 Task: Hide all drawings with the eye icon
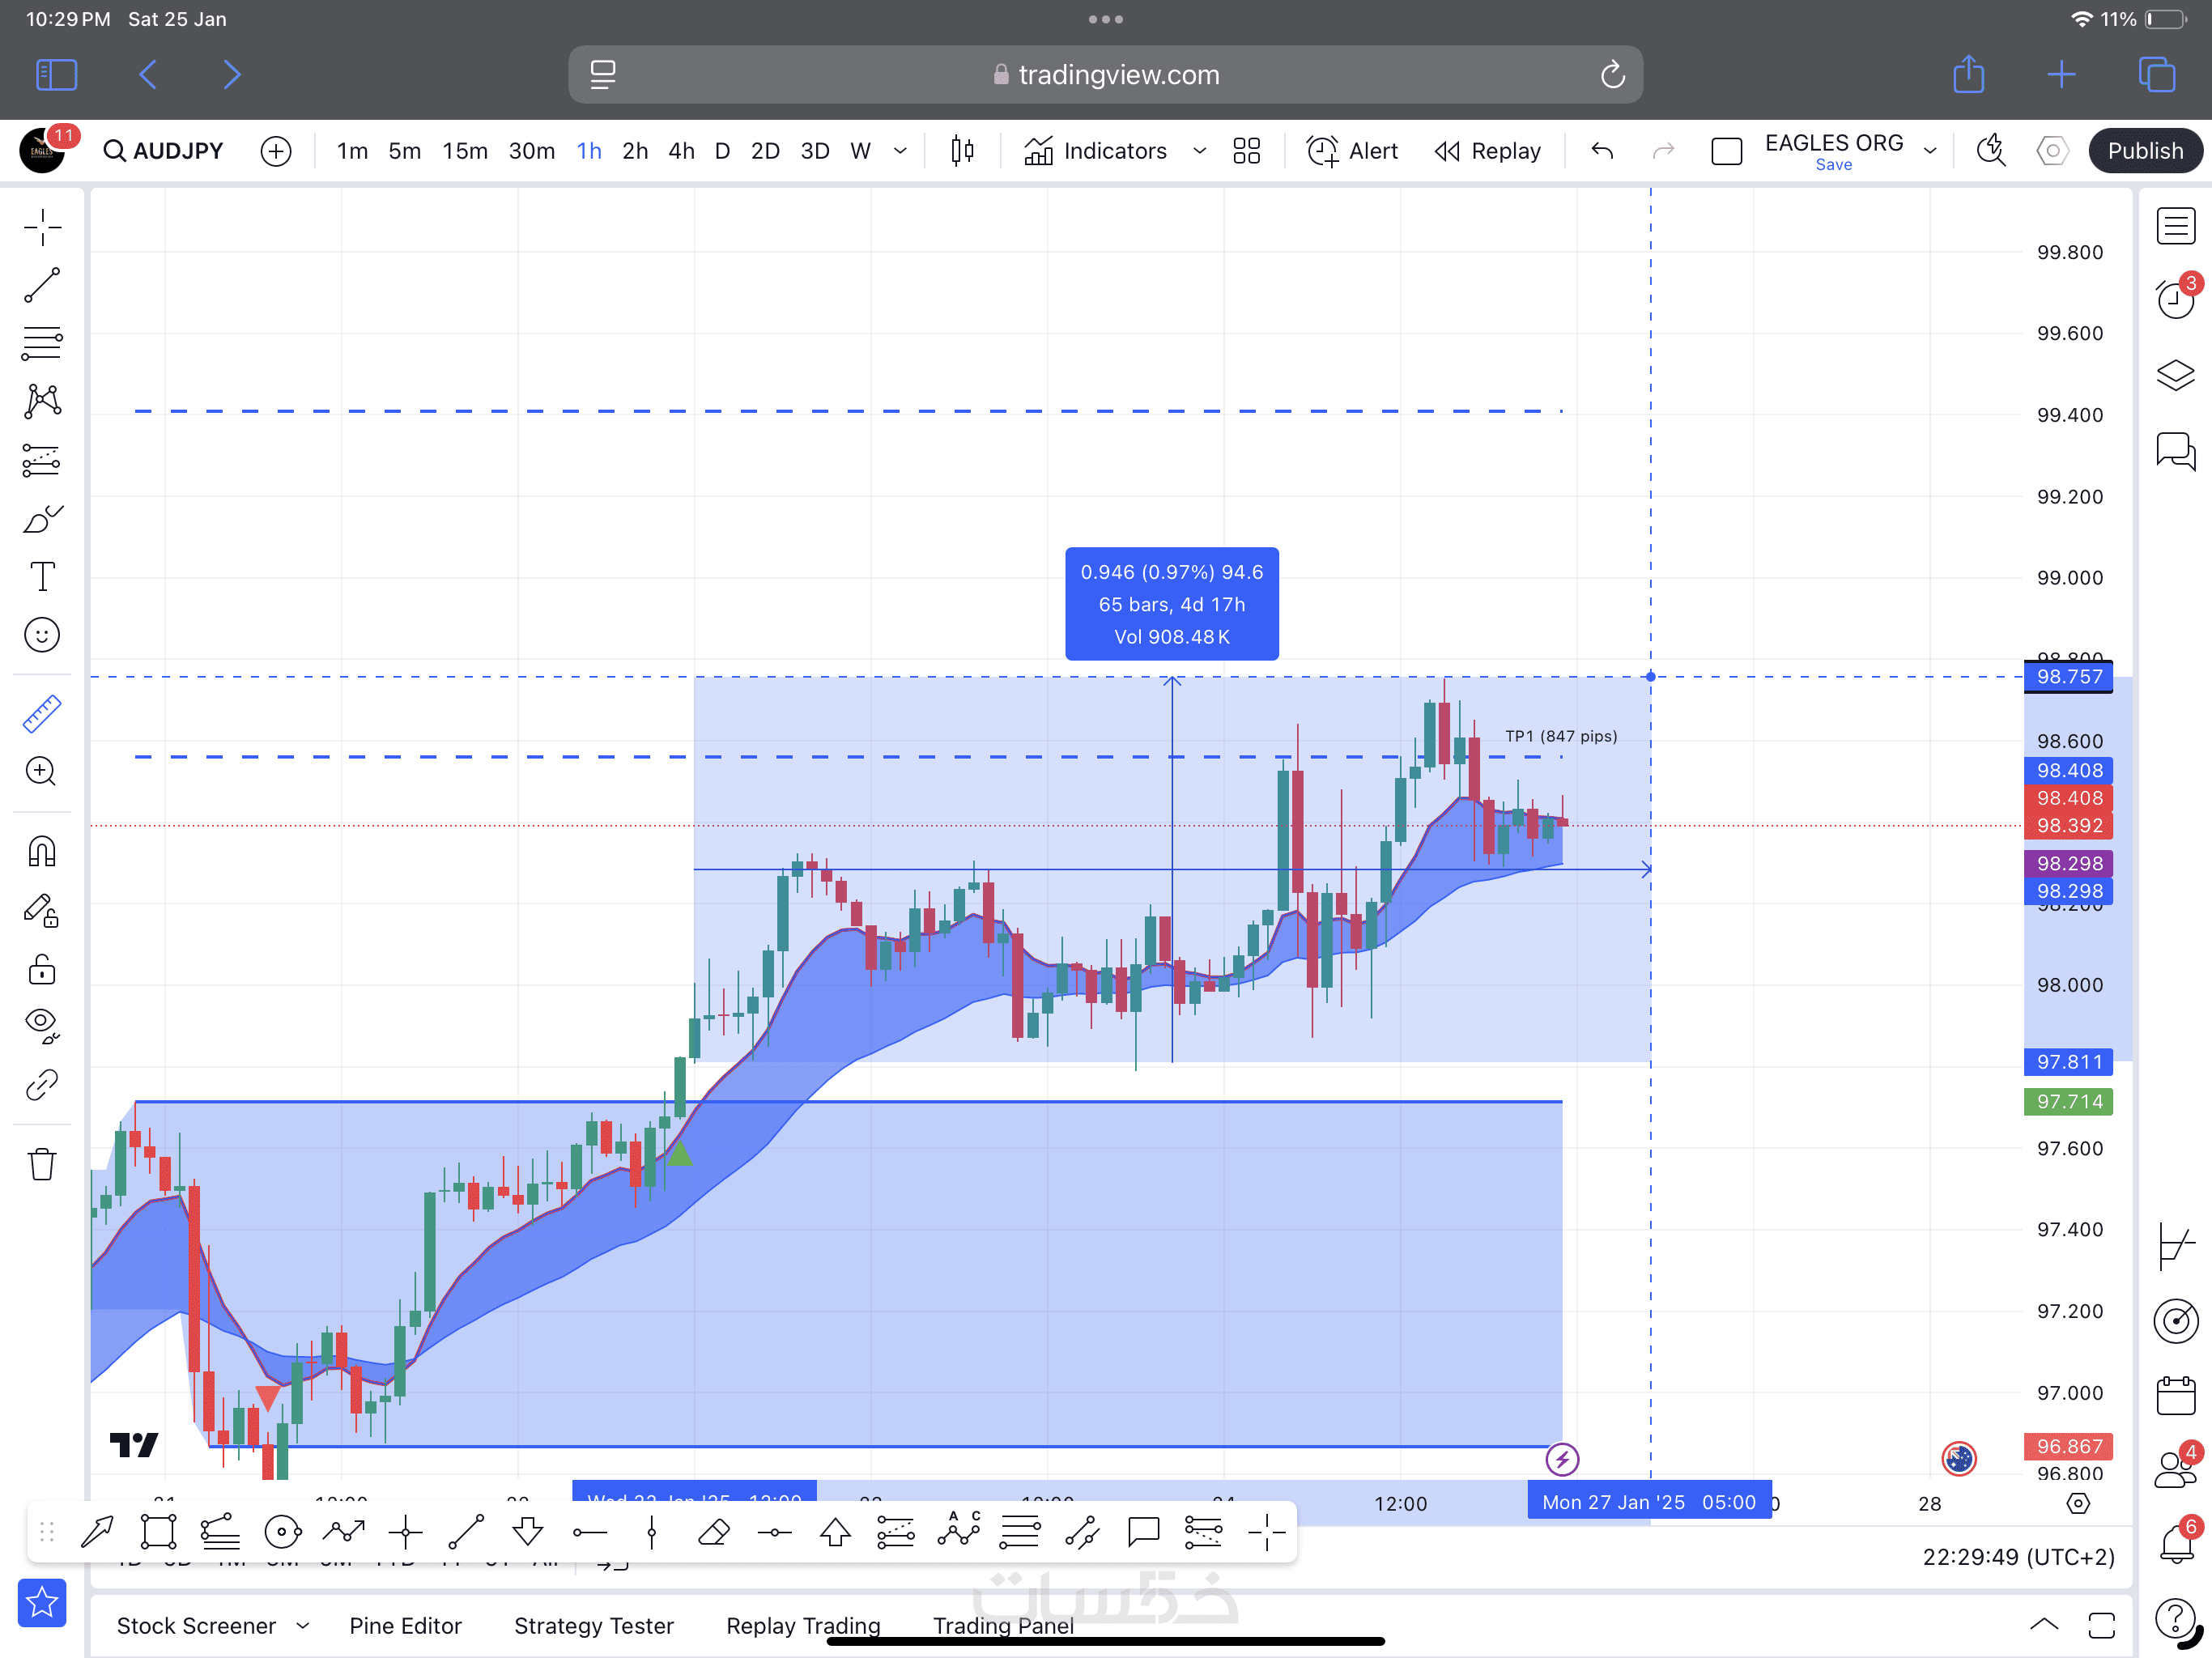click(x=42, y=1026)
